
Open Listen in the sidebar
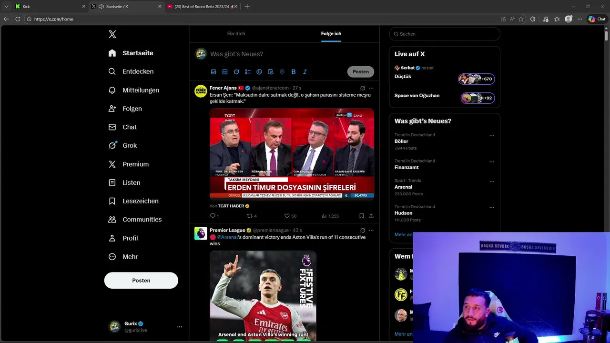(124, 182)
